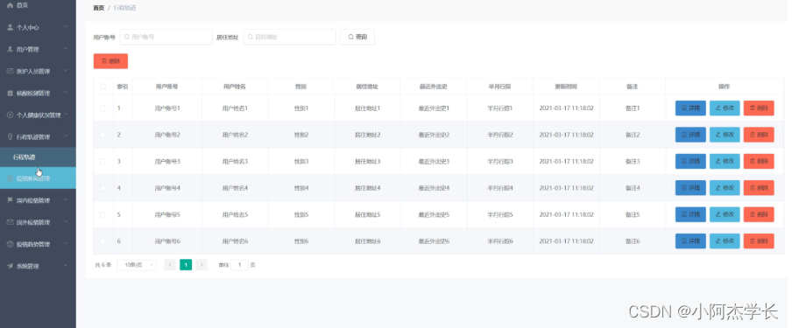This screenshot has width=792, height=328.
Task: Expand the 个人健康状况管理 chevron
Action: [x=66, y=115]
